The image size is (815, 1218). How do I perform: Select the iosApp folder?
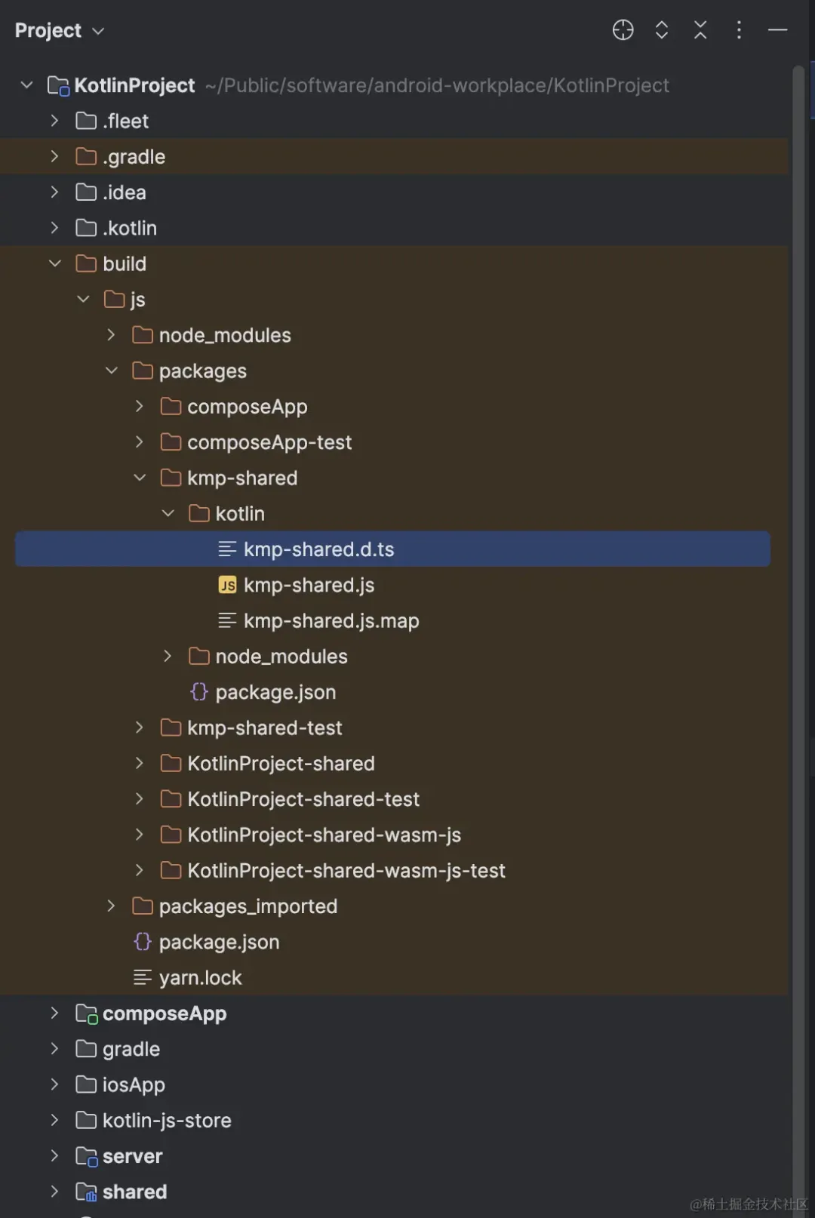[134, 1085]
